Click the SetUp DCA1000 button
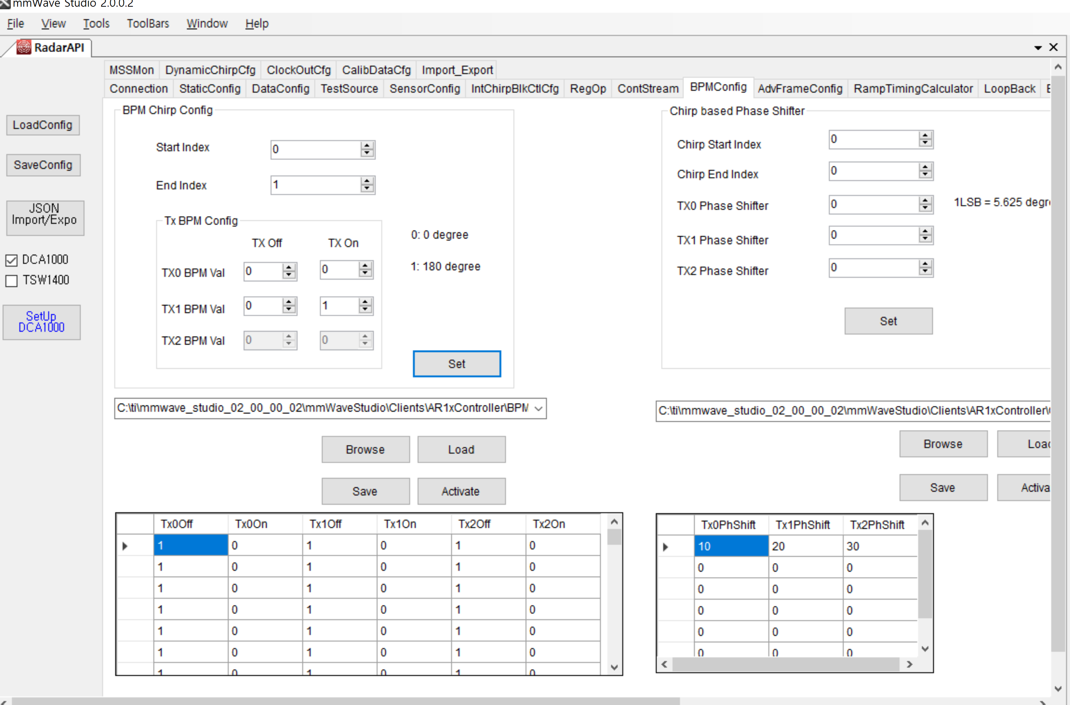 [x=41, y=322]
